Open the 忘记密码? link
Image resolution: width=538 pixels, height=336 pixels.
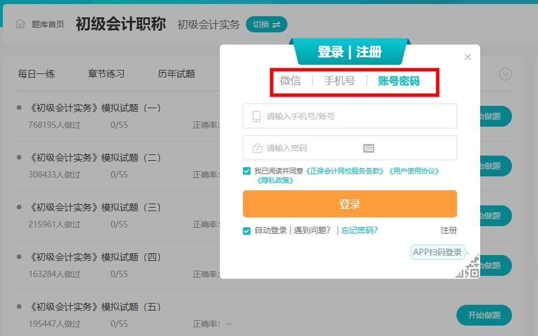(359, 230)
